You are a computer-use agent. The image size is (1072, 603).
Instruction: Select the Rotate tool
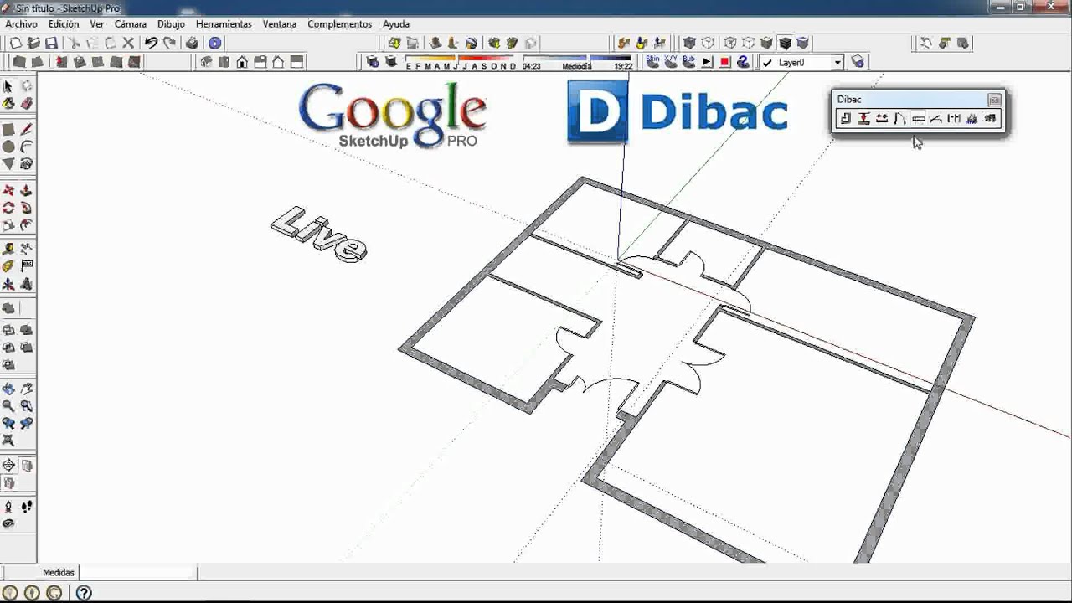coord(8,208)
